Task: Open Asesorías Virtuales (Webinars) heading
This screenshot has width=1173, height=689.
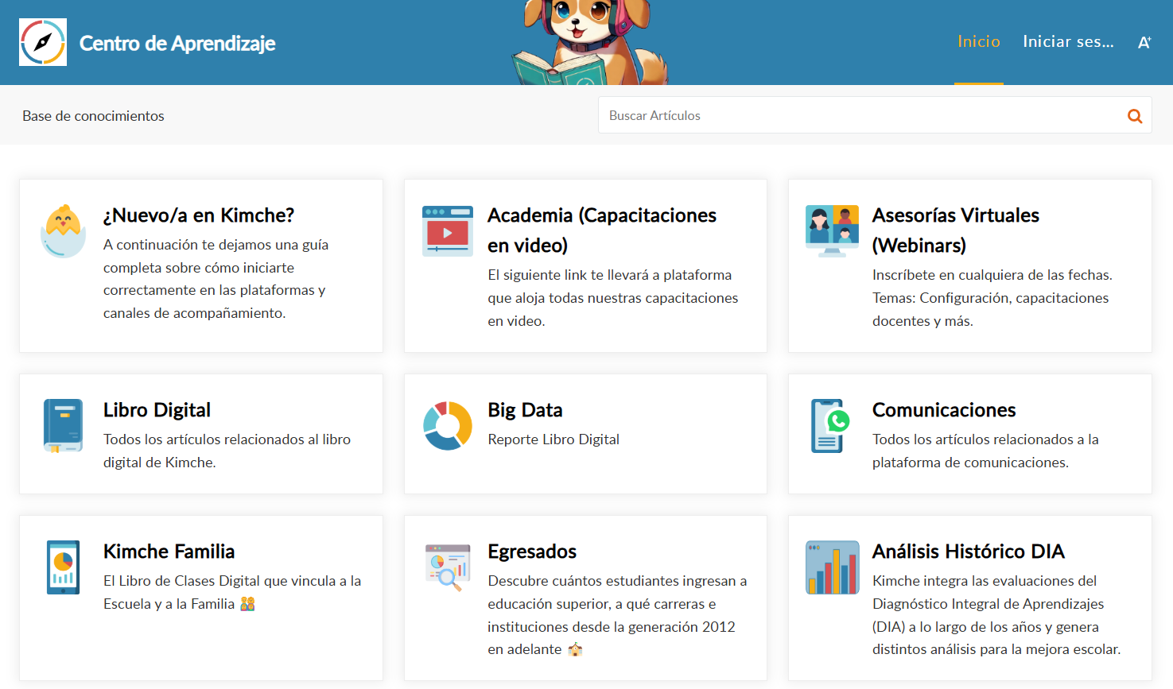Action: [x=956, y=230]
